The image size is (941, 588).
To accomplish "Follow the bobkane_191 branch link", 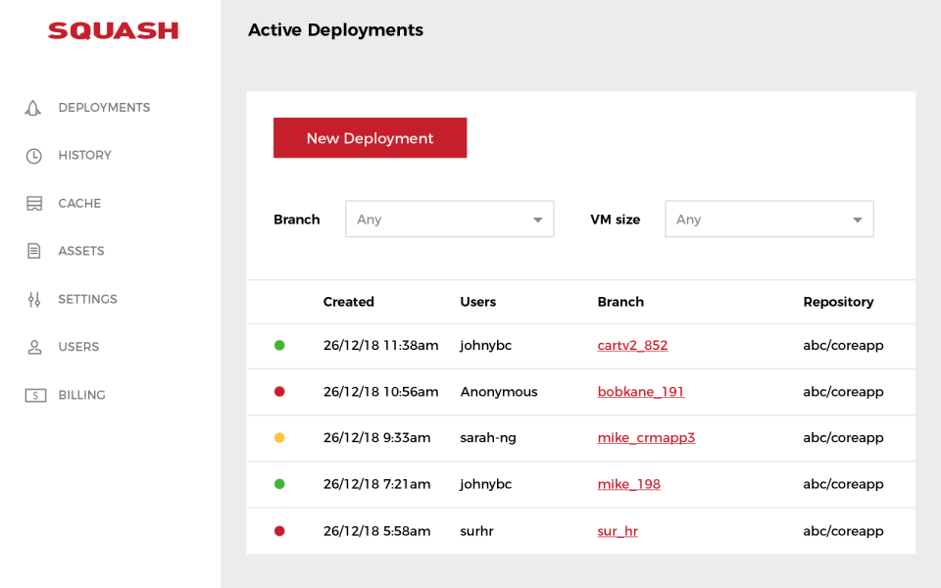I will click(640, 392).
